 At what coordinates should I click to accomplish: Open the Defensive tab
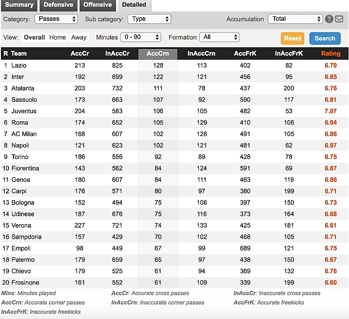click(x=58, y=5)
